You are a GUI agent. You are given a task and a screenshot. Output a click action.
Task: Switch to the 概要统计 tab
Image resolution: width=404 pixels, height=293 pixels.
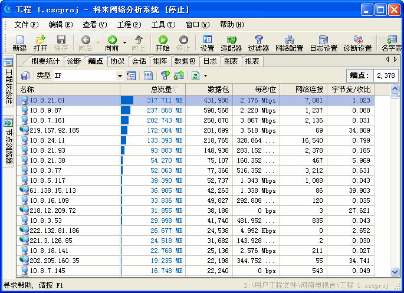pos(47,61)
